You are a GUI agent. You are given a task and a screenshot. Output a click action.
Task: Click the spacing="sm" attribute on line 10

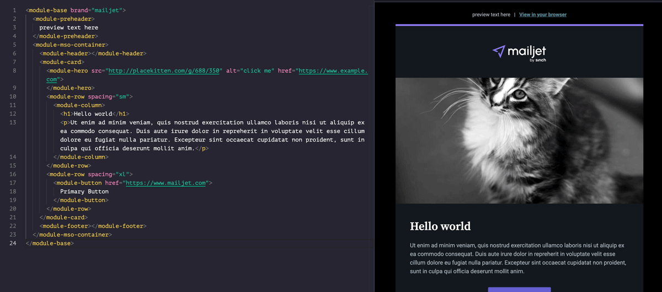pyautogui.click(x=110, y=96)
